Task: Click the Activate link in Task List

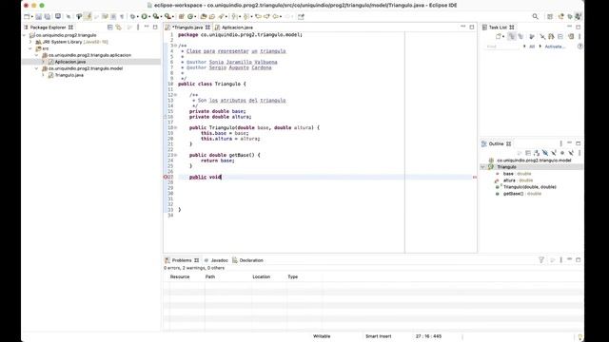Action: point(555,47)
